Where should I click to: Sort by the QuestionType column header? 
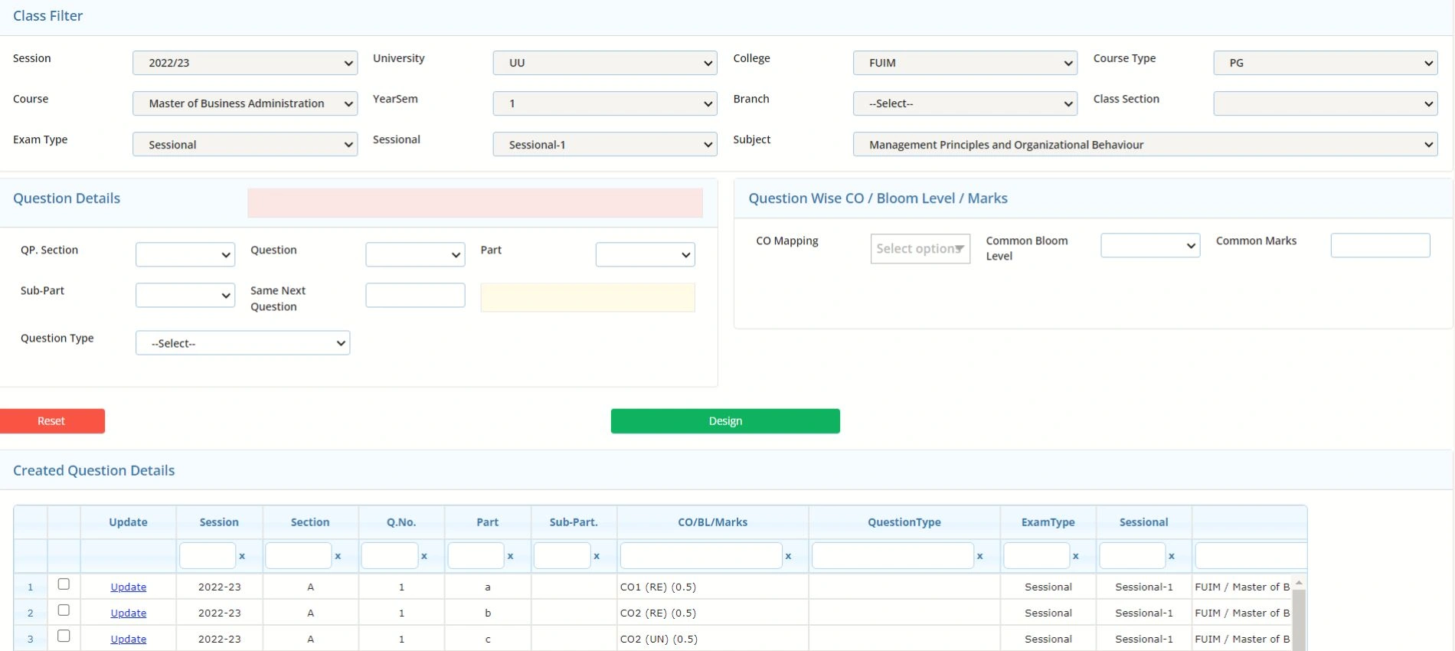[904, 522]
